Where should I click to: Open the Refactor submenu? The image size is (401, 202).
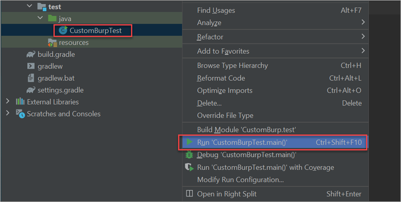pos(210,37)
